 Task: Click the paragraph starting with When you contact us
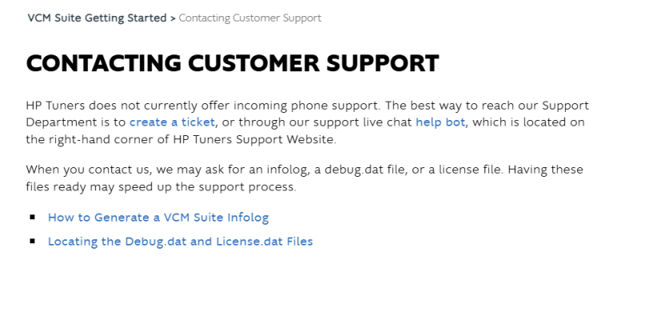coord(305,178)
